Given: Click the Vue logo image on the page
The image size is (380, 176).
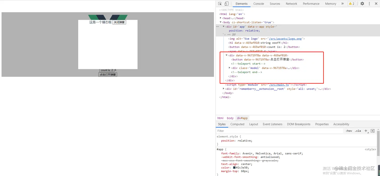Looking at the screenshot, I should pos(108,17).
